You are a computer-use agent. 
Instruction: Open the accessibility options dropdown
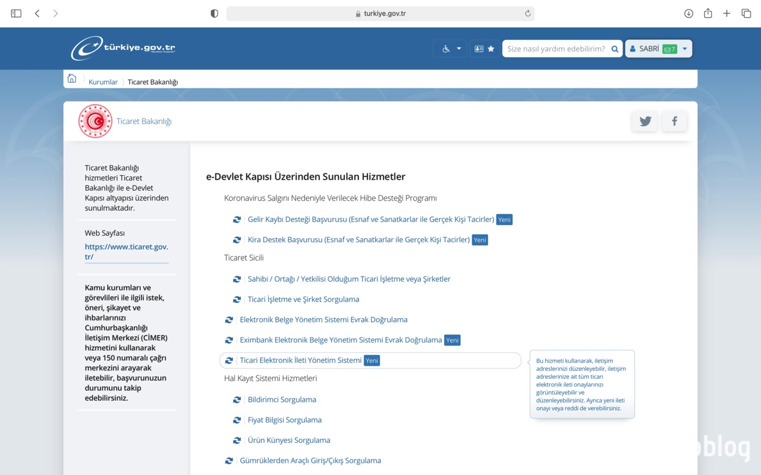[450, 49]
